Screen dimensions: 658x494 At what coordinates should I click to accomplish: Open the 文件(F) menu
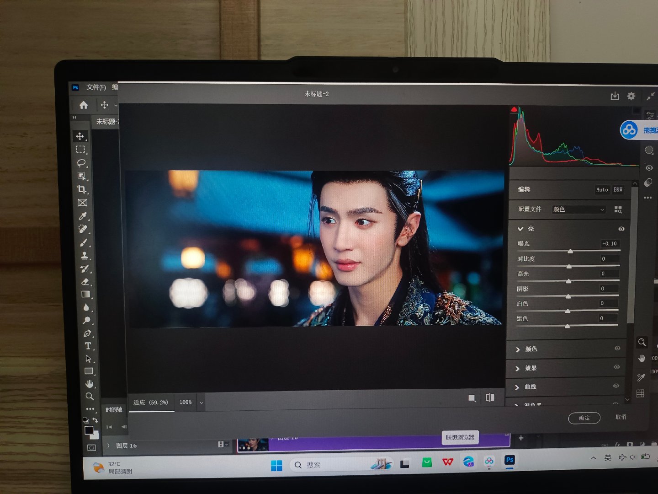click(96, 87)
